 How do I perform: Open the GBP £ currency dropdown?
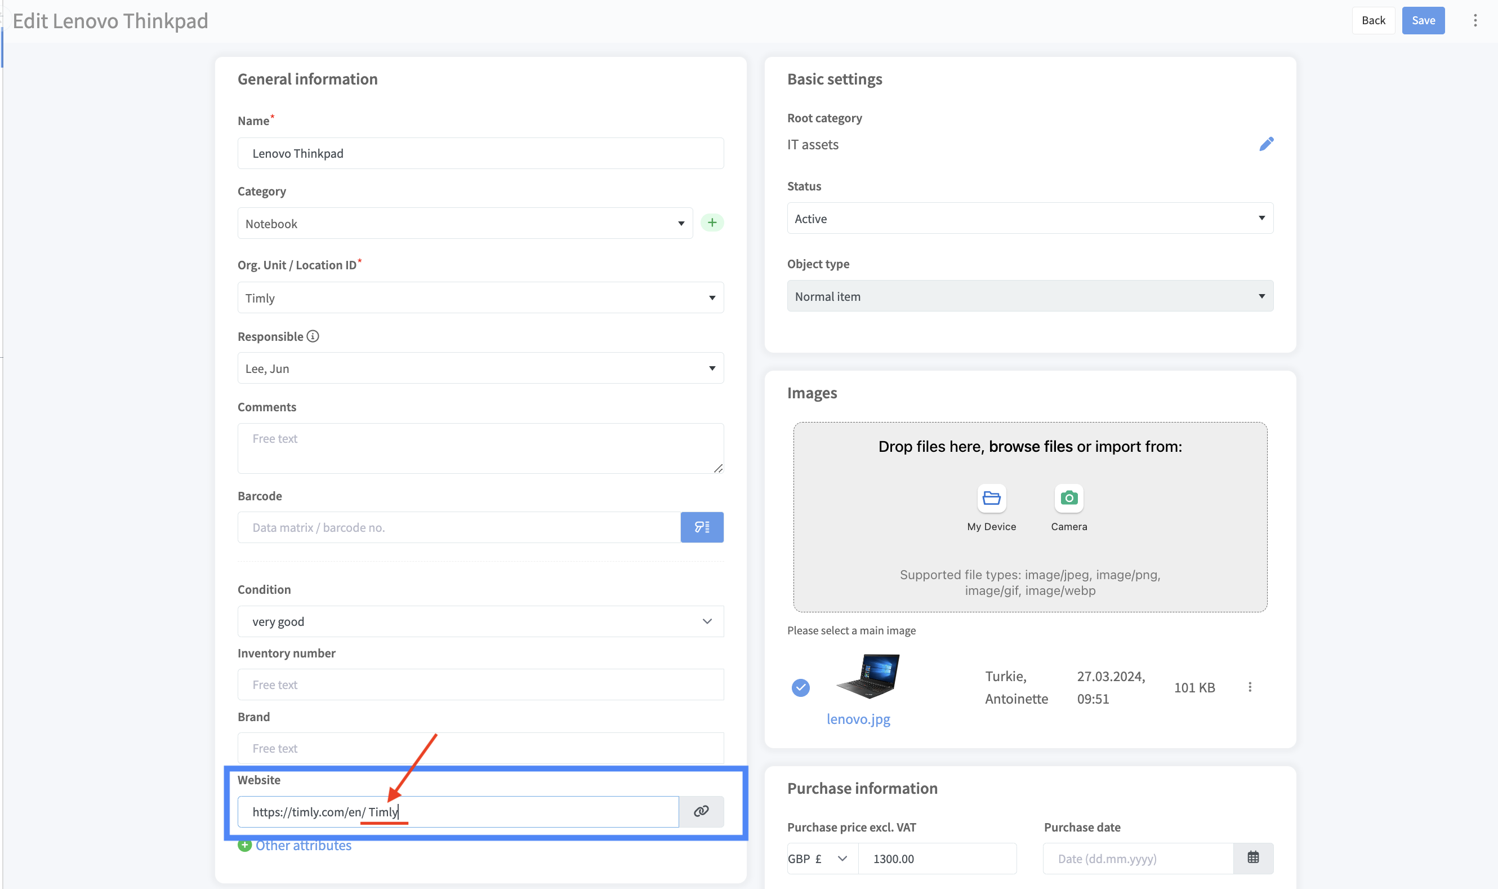tap(822, 858)
